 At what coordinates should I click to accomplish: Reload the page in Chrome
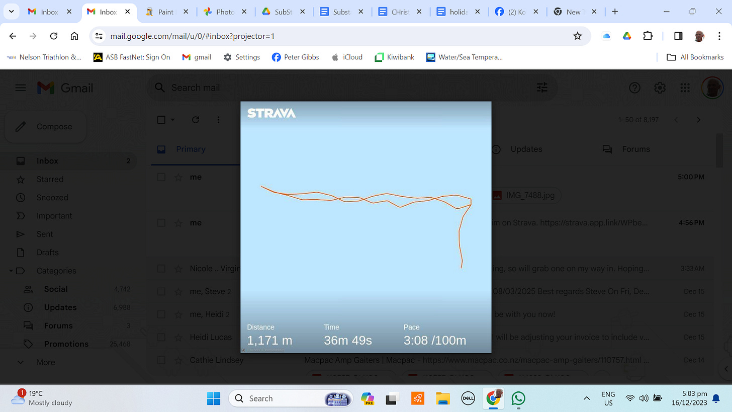pyautogui.click(x=54, y=36)
